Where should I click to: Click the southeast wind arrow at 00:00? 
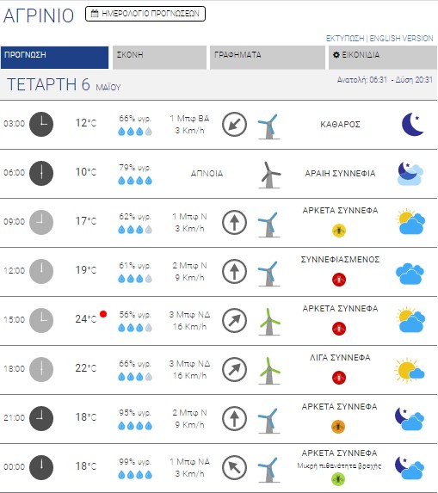click(234, 467)
